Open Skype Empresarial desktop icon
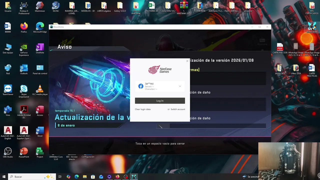 pos(24,91)
